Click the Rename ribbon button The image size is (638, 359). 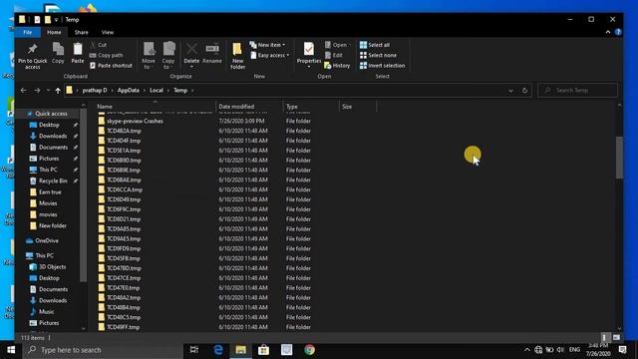point(212,53)
